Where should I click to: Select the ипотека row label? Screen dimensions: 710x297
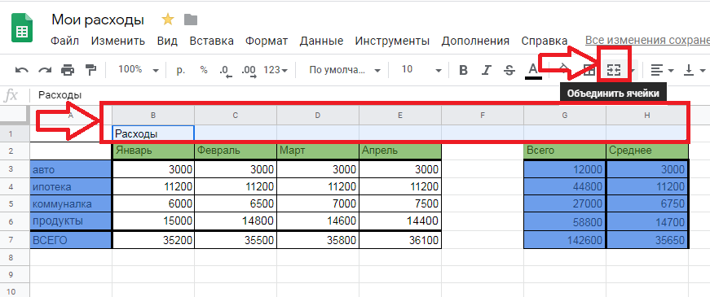[71, 186]
